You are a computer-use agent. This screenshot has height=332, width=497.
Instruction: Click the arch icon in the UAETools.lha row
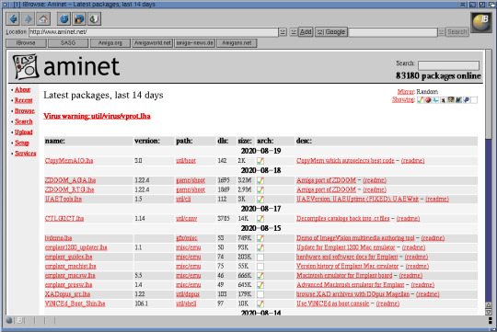260,200
